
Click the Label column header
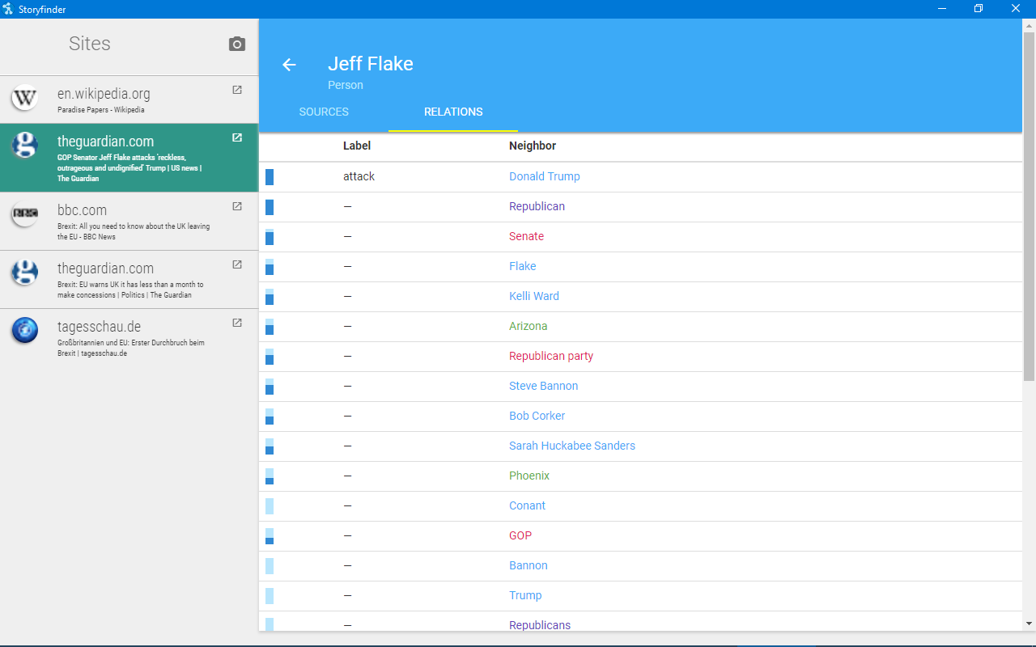(357, 146)
